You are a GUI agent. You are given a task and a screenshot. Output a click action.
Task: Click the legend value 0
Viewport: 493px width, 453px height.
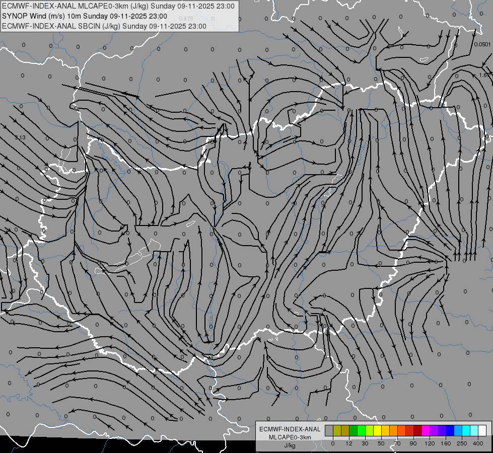(x=333, y=443)
